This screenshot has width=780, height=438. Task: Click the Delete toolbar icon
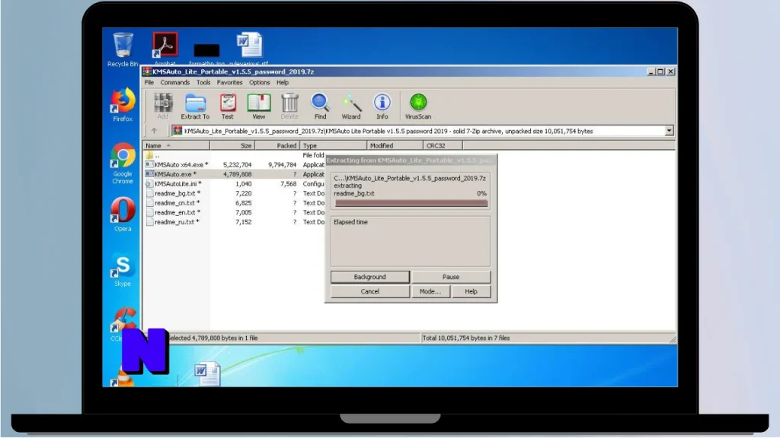point(289,106)
